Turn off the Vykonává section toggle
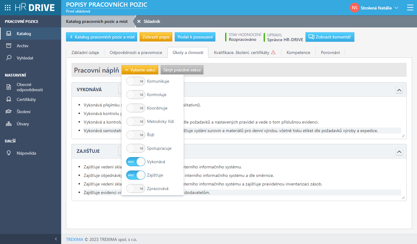The width and height of the screenshot is (417, 244). pos(136,162)
